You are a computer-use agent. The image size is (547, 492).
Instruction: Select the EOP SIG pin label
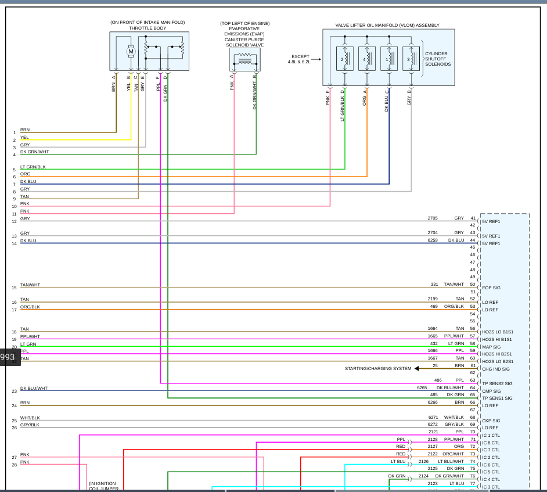click(491, 288)
